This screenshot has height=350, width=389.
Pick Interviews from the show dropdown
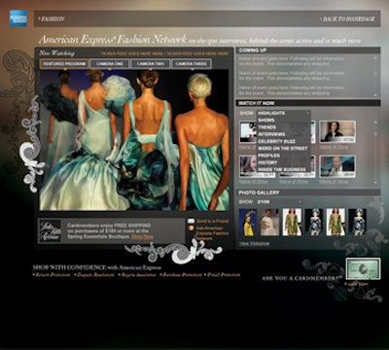[x=271, y=134]
